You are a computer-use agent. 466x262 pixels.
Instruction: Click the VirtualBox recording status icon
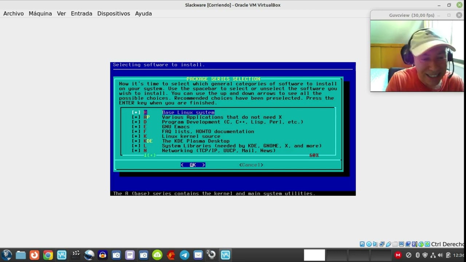(408, 244)
